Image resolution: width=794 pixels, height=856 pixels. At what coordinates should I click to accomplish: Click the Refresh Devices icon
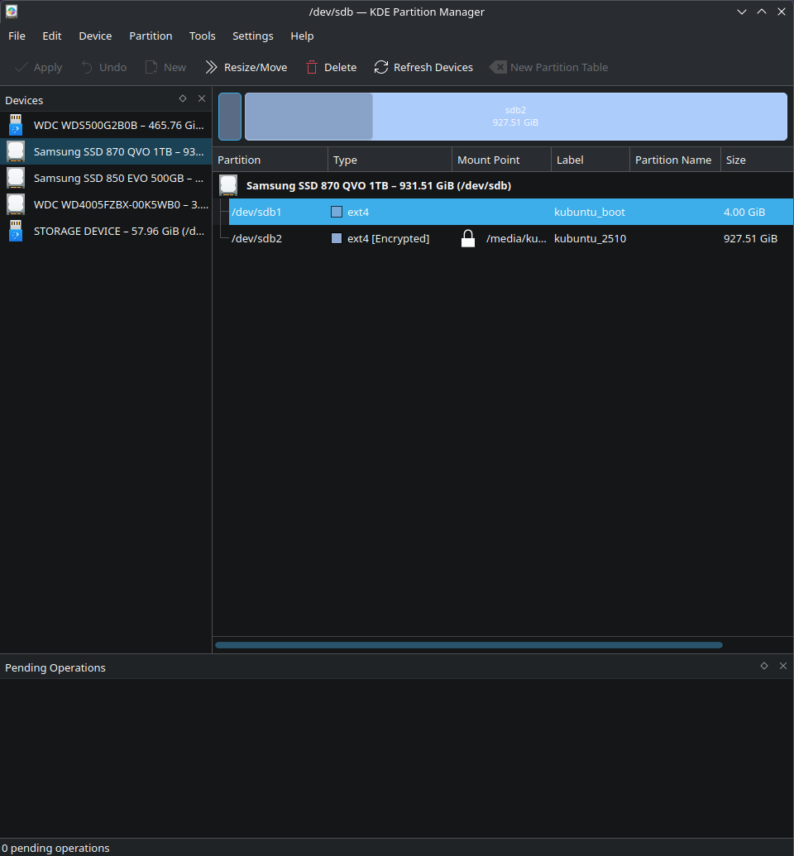(x=381, y=68)
